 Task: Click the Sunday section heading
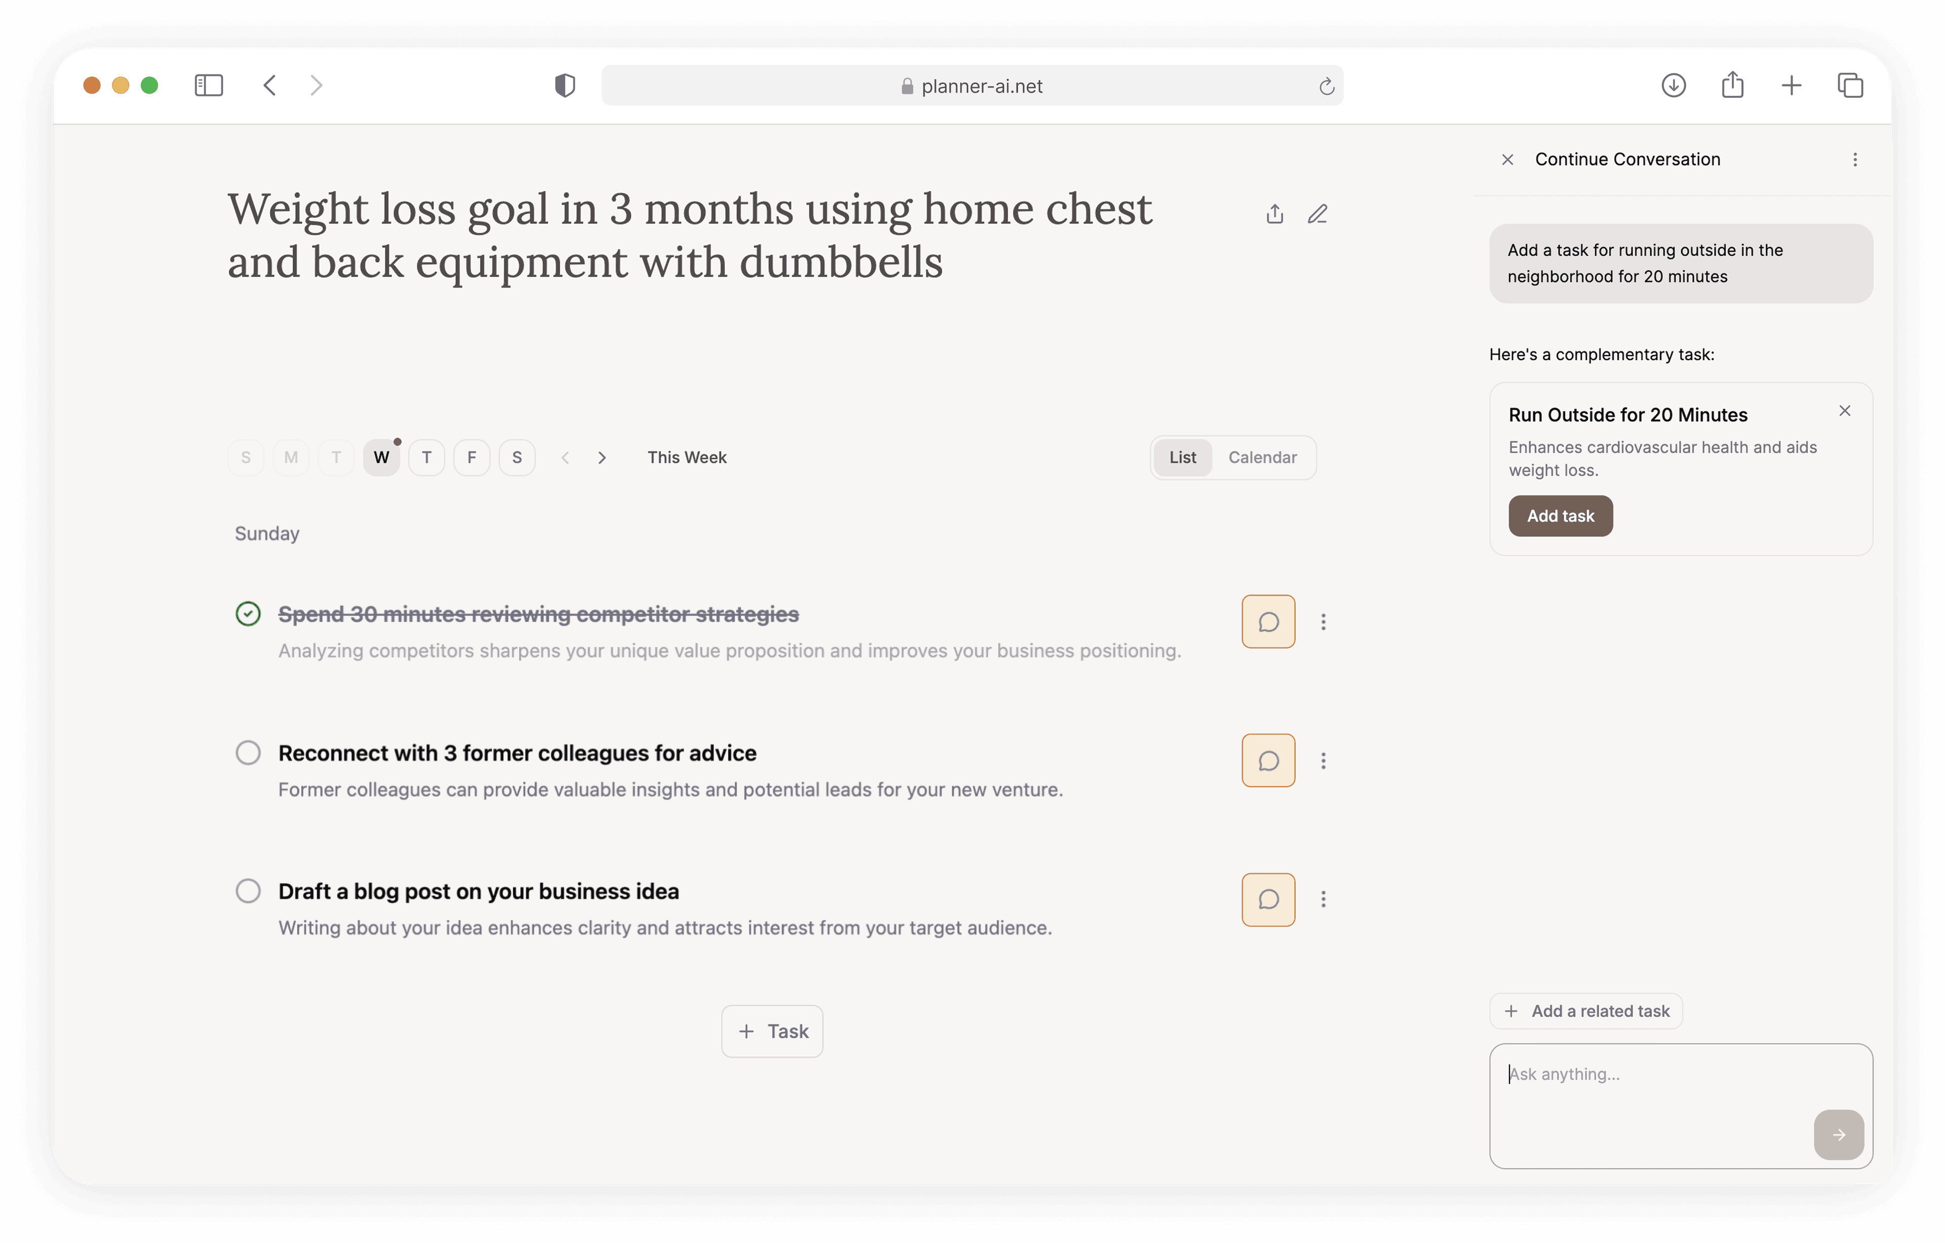[266, 533]
